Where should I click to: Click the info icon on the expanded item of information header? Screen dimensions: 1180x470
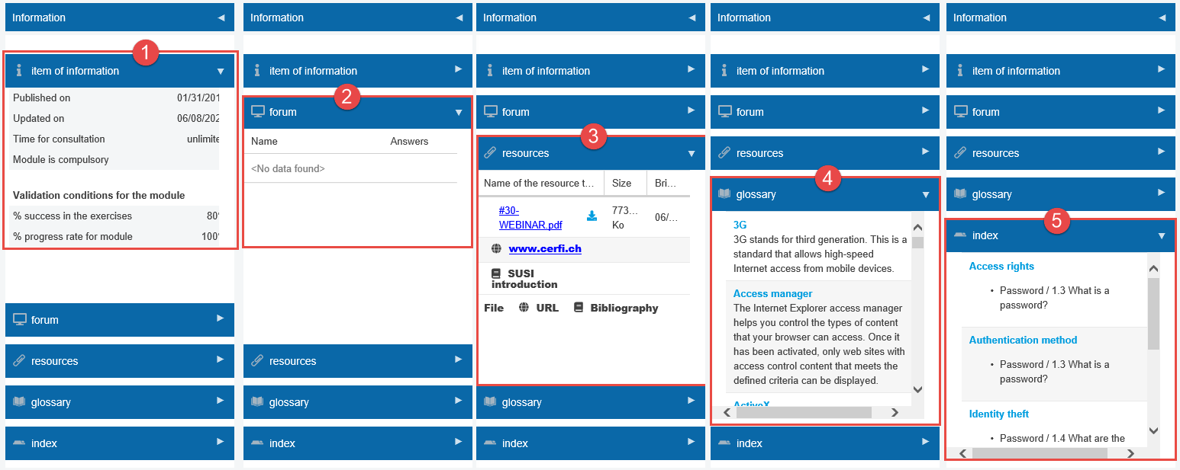tap(20, 71)
